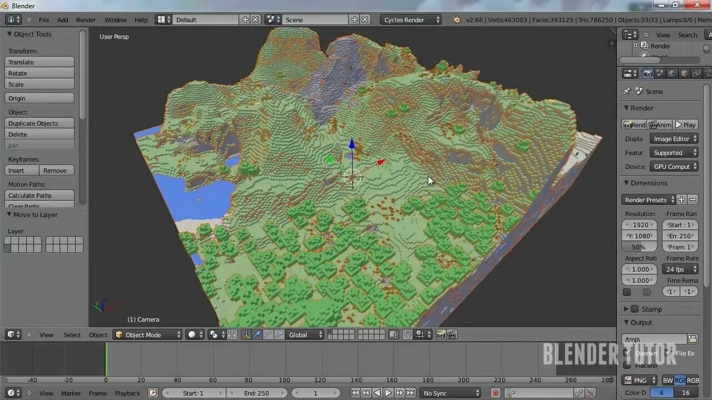Toggle the Stamp checkbox
Viewport: 712px width, 400px height.
[635, 309]
